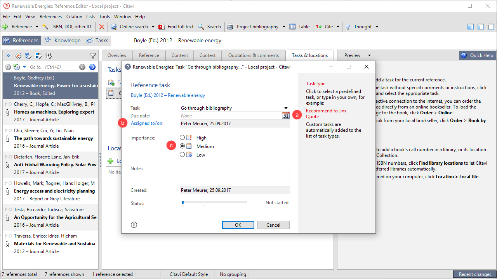Expand the Task combo box dropdown

click(x=286, y=108)
